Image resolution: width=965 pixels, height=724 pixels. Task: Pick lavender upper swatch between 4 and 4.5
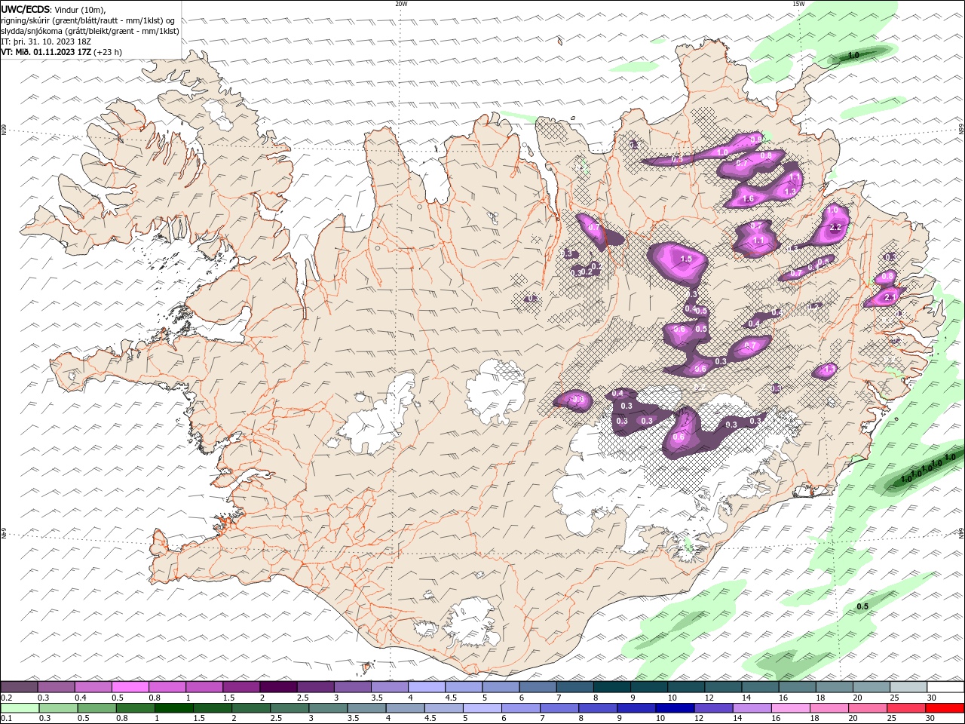coord(427,687)
